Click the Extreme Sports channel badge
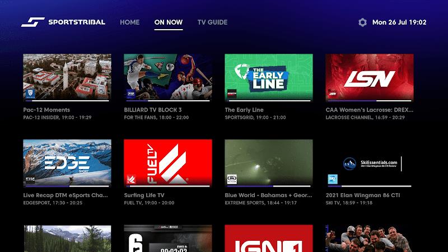The width and height of the screenshot is (448, 252). tap(232, 179)
